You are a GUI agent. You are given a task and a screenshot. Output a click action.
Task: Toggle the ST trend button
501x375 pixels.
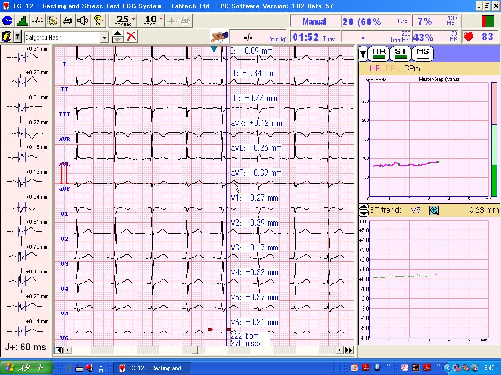pos(401,54)
